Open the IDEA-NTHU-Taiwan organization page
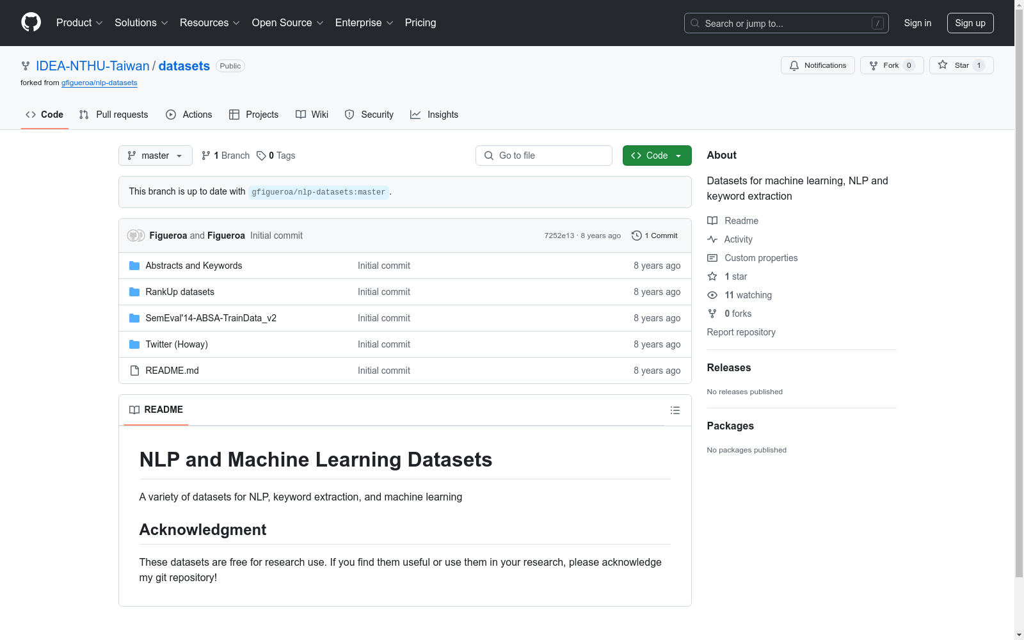The width and height of the screenshot is (1024, 640). 93,66
